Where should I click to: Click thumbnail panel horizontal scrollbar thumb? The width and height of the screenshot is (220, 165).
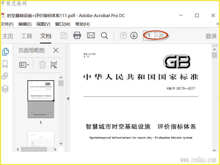[34, 149]
